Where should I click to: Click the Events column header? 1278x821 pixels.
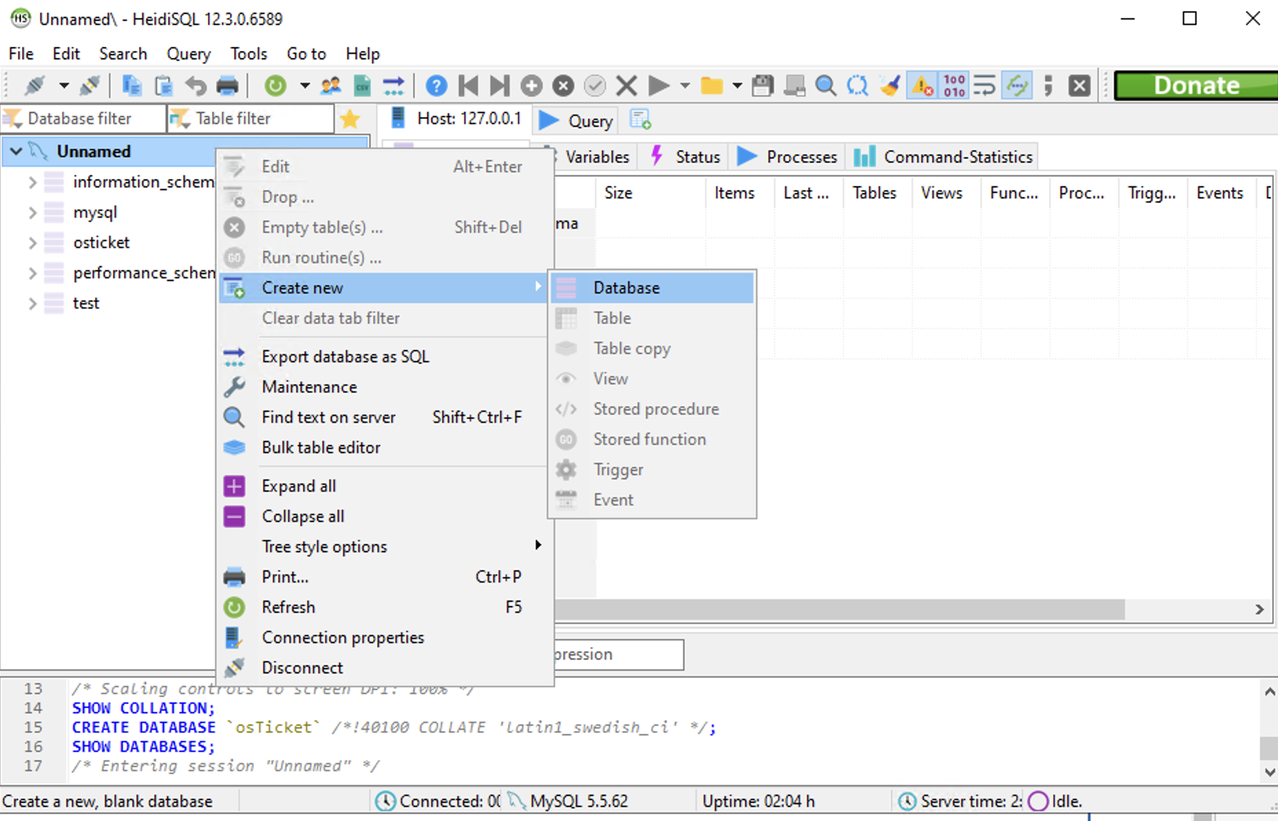point(1222,193)
